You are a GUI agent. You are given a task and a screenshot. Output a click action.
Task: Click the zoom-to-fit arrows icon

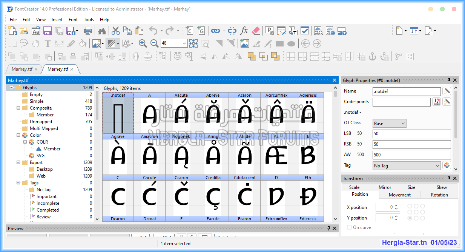(193, 43)
